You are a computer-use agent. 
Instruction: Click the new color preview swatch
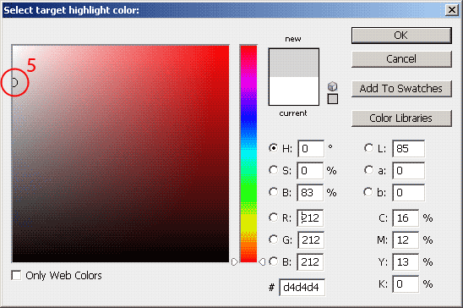tap(294, 63)
